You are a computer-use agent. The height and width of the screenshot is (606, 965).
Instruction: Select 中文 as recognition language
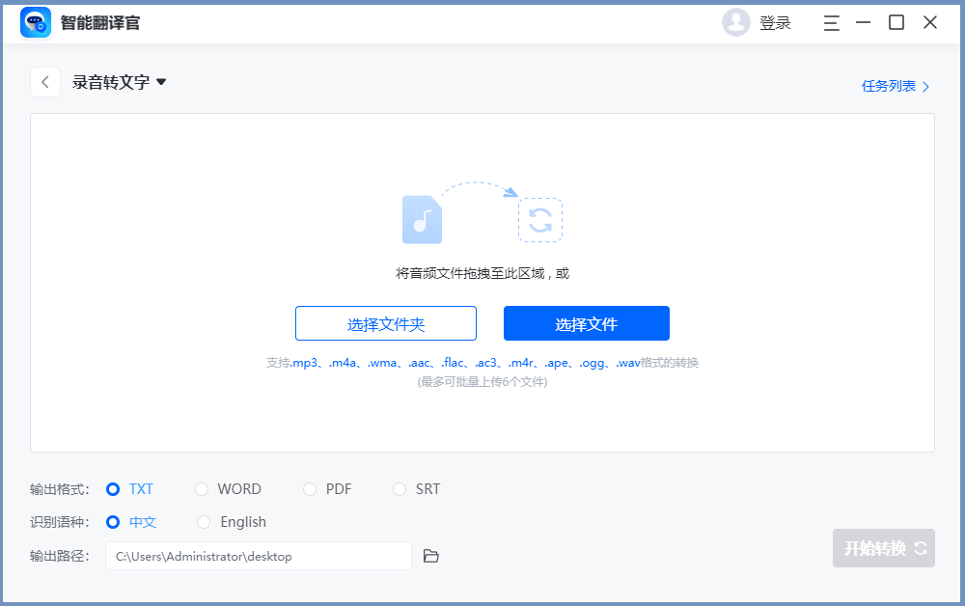(113, 522)
